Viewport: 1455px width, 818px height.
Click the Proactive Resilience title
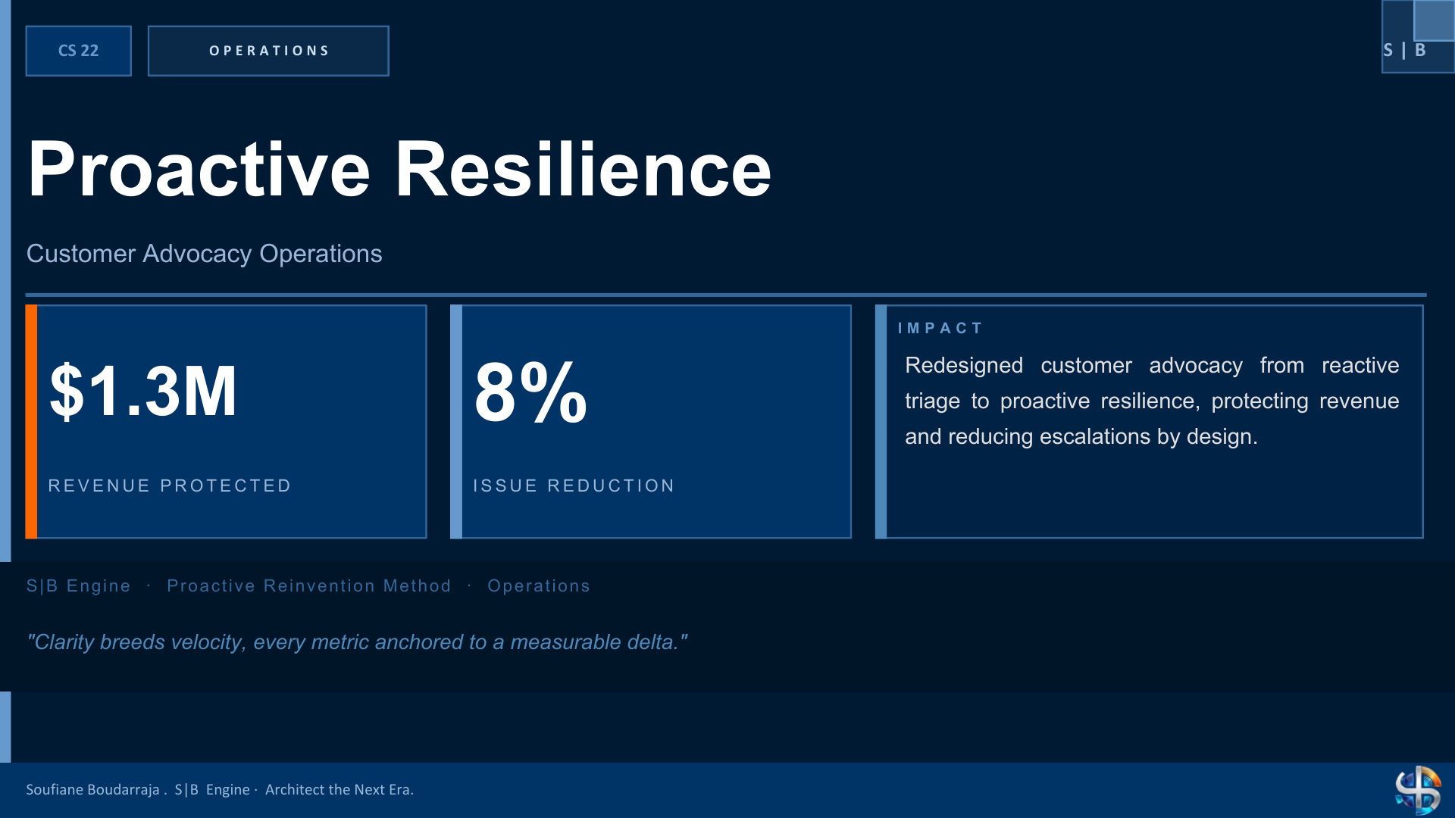tap(399, 169)
